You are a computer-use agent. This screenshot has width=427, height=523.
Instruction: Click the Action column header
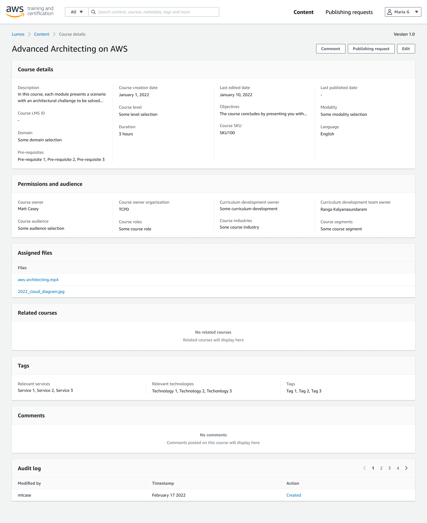(293, 483)
